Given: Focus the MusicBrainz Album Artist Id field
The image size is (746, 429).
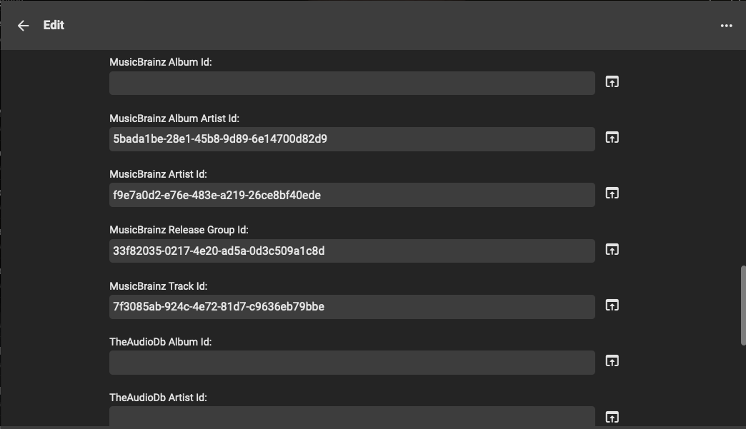Looking at the screenshot, I should pyautogui.click(x=352, y=139).
